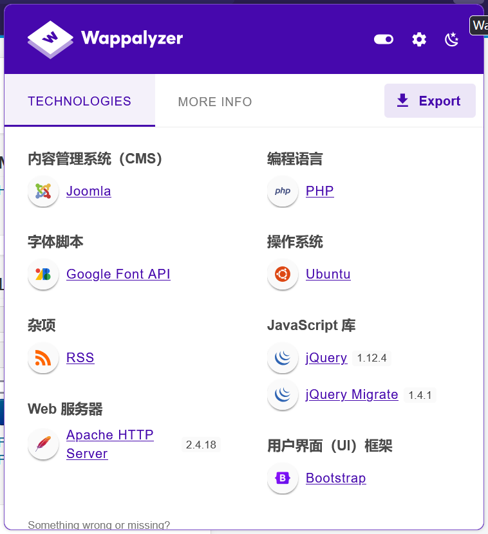Image resolution: width=488 pixels, height=534 pixels.
Task: Click the jQuery link
Action: click(326, 358)
